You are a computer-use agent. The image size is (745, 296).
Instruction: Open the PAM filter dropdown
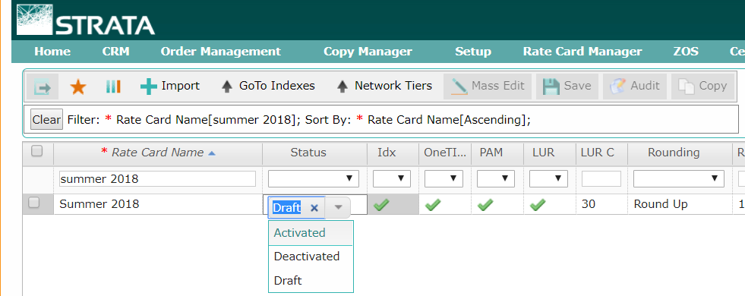(496, 179)
